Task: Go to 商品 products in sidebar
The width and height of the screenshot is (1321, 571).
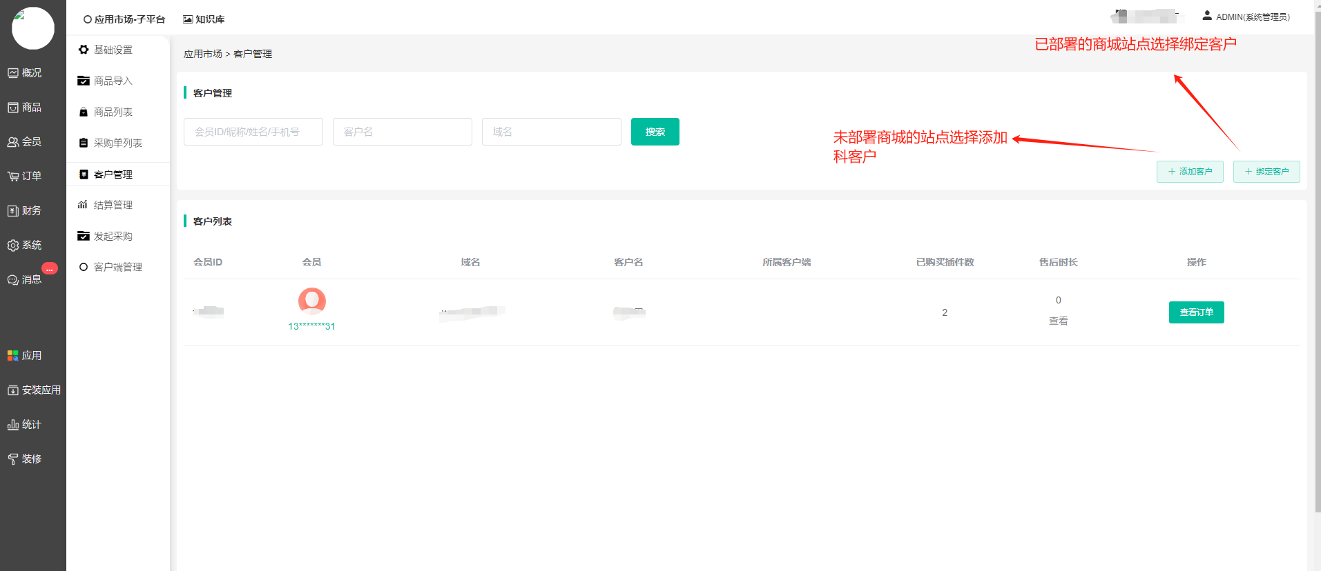Action: coord(25,108)
